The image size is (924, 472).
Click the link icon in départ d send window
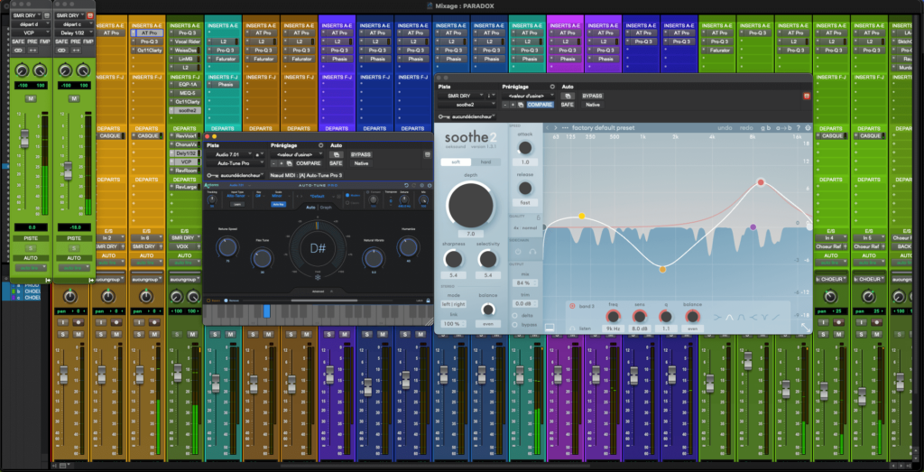click(x=18, y=50)
